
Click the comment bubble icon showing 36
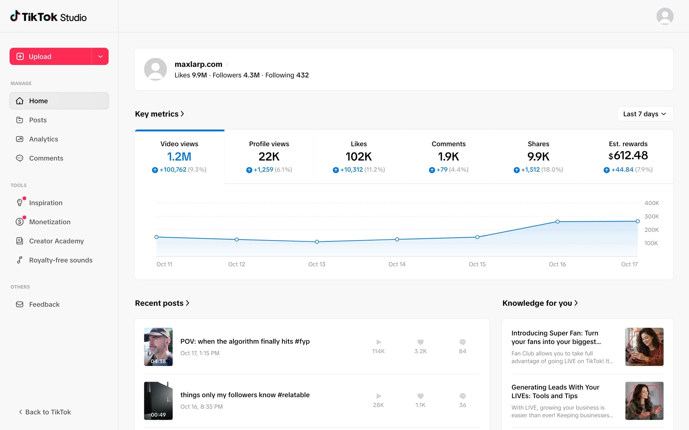[463, 396]
